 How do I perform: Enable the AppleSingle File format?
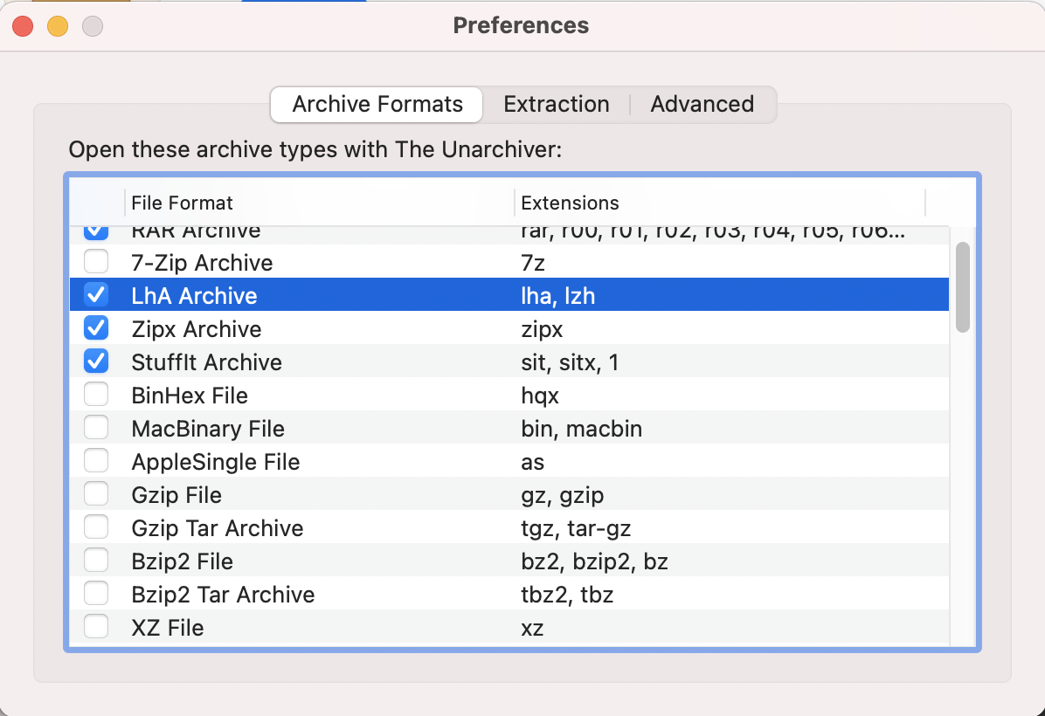click(x=96, y=460)
